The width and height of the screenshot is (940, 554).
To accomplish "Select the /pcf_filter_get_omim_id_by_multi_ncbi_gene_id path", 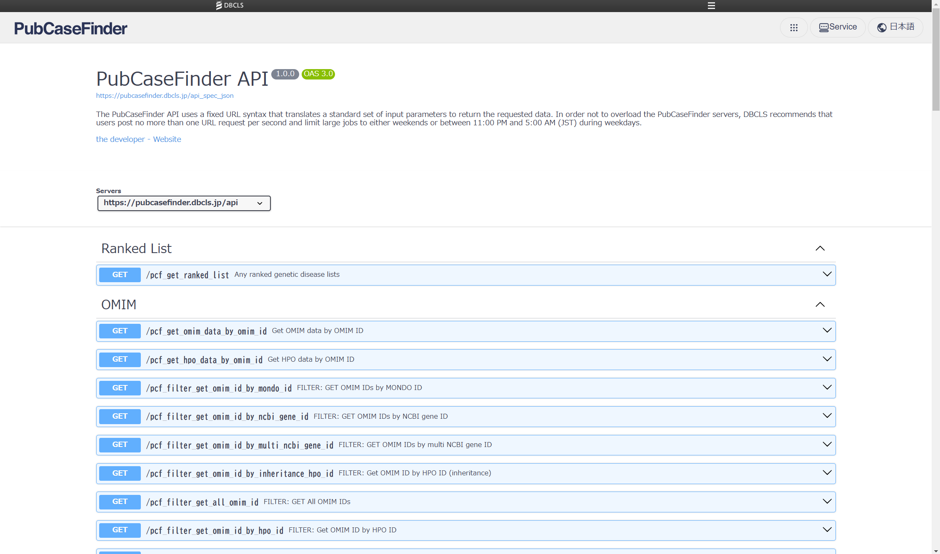I will 240,445.
